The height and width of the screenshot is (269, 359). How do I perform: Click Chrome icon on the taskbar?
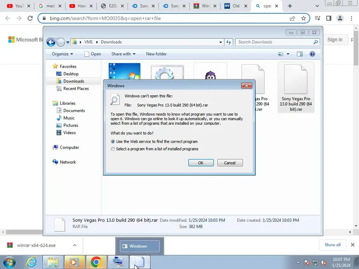(96, 262)
